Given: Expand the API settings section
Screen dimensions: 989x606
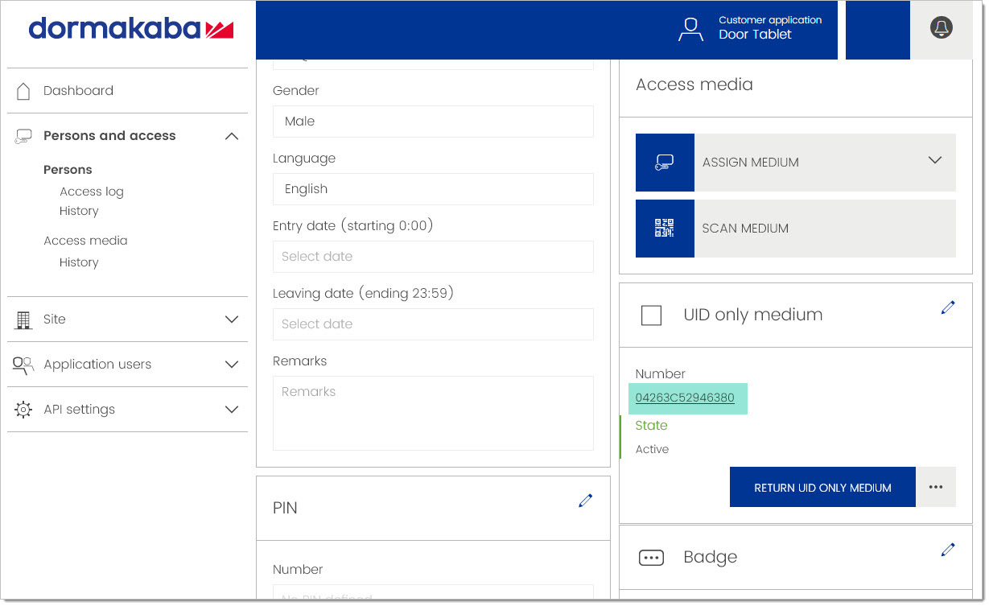Looking at the screenshot, I should (x=231, y=410).
